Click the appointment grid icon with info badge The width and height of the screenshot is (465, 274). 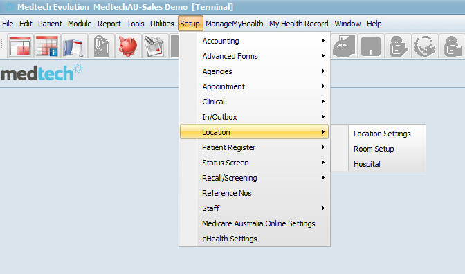[x=47, y=46]
